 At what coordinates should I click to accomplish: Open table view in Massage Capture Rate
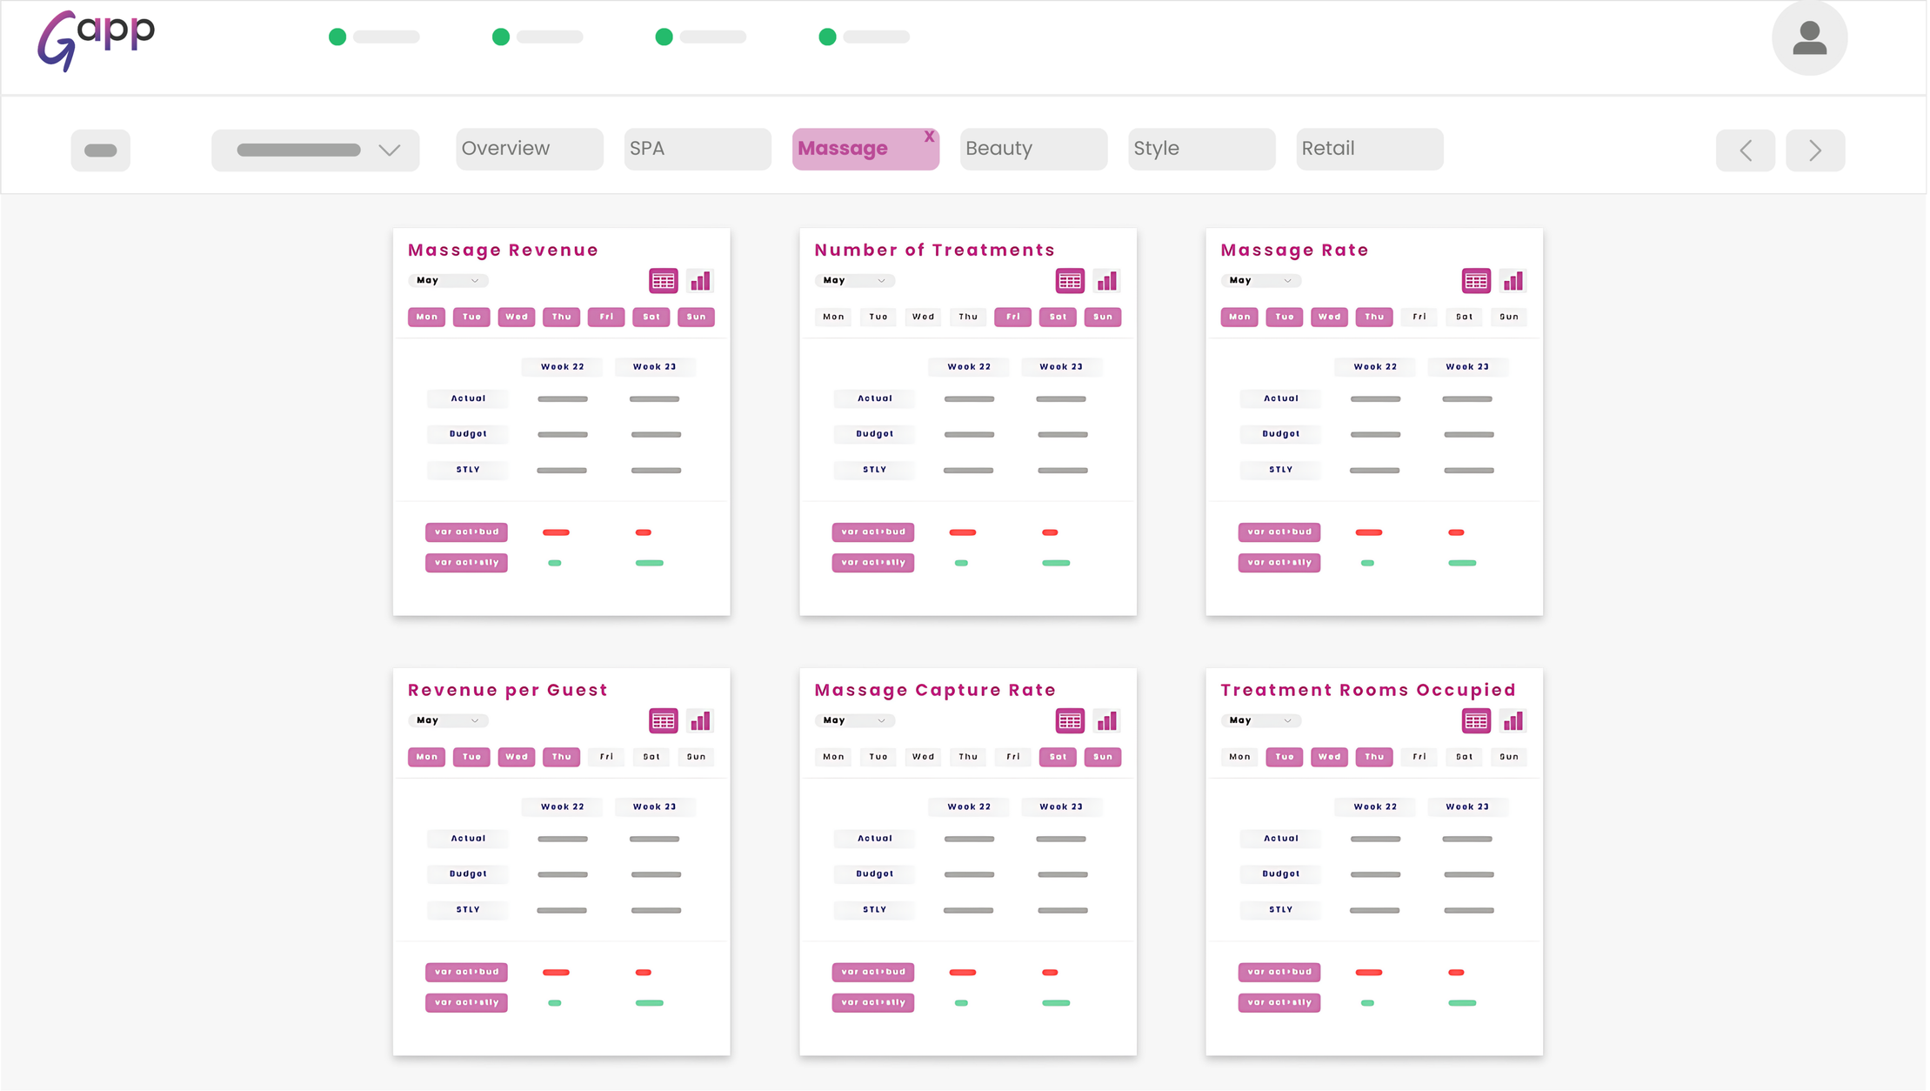click(1071, 721)
